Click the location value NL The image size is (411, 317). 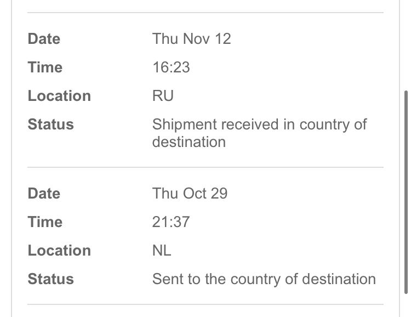click(162, 250)
